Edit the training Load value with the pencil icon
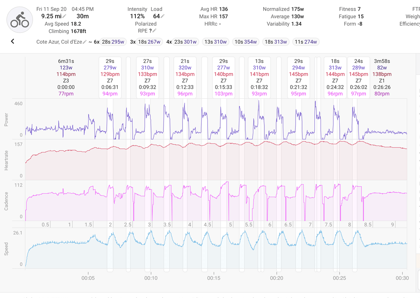 tap(163, 16)
